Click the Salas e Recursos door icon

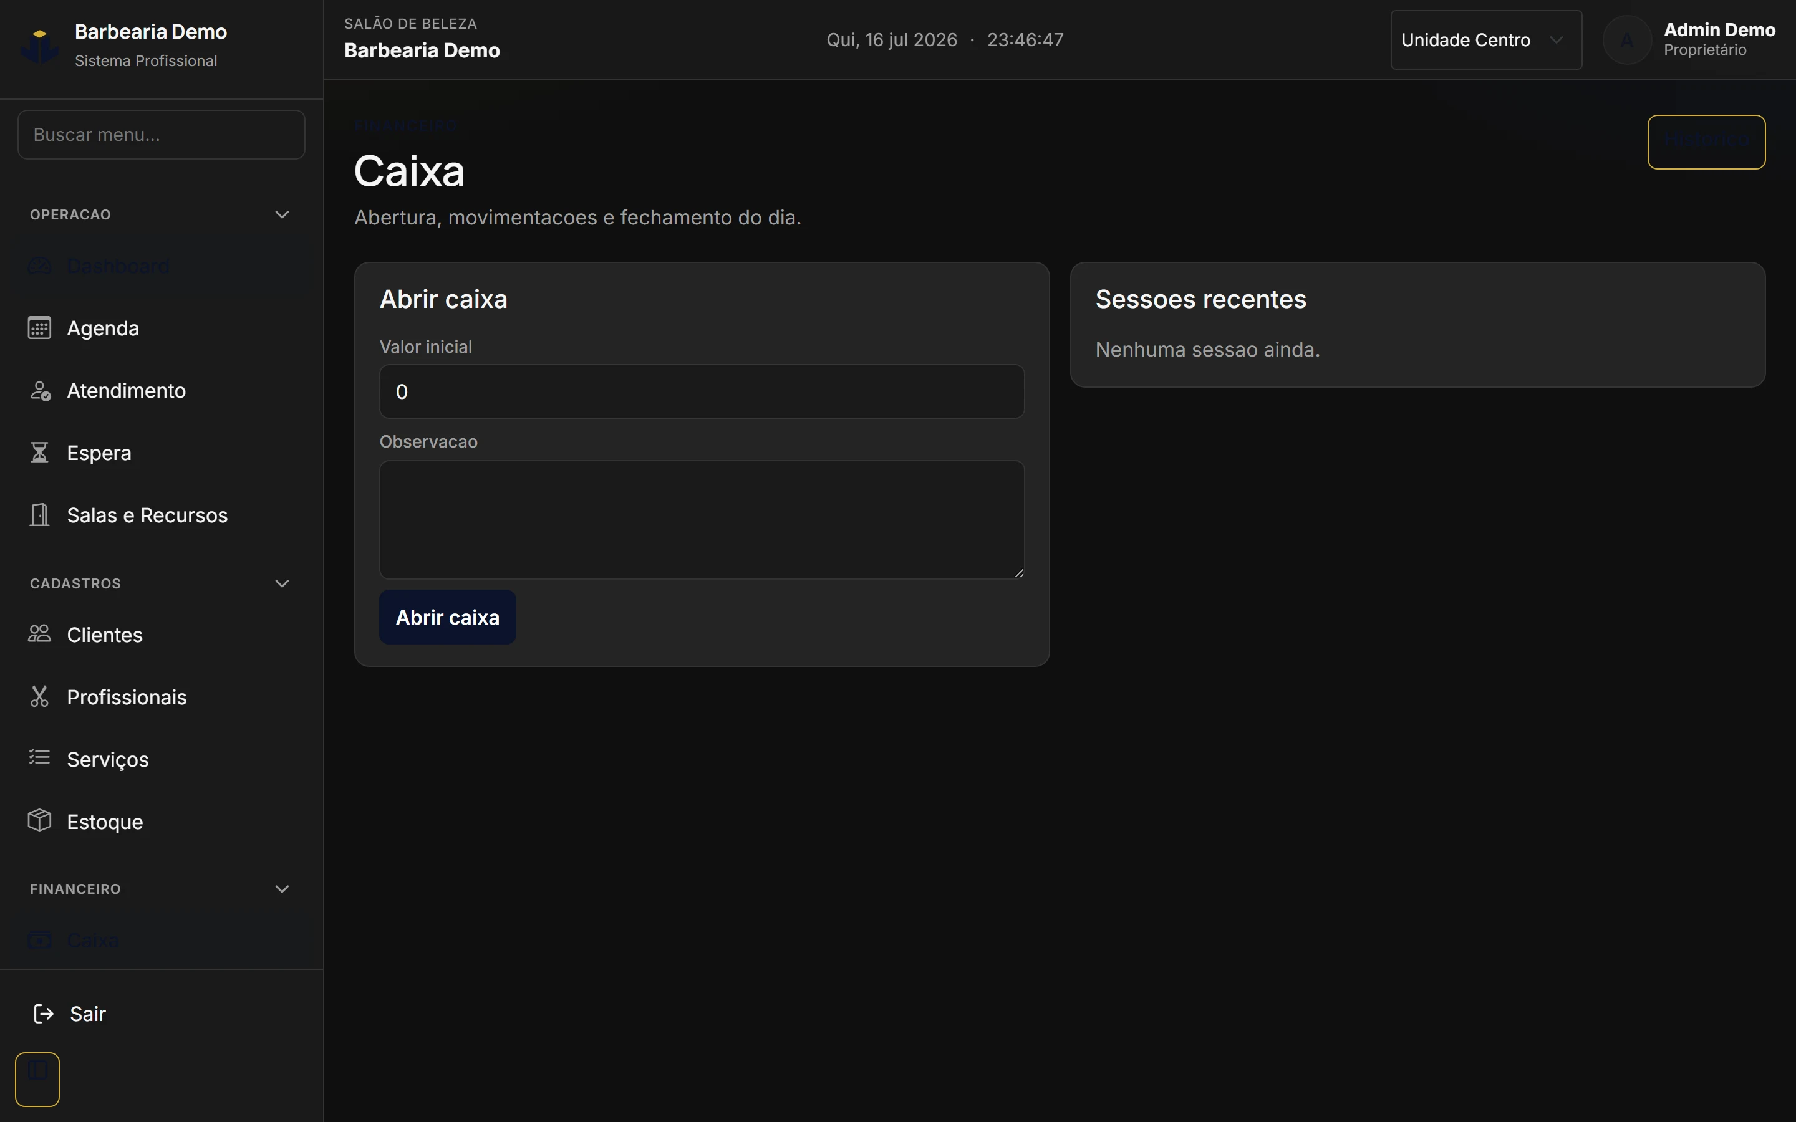(x=39, y=515)
